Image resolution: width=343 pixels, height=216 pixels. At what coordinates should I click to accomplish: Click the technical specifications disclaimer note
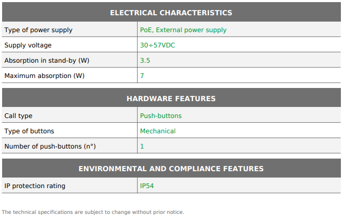[93, 212]
